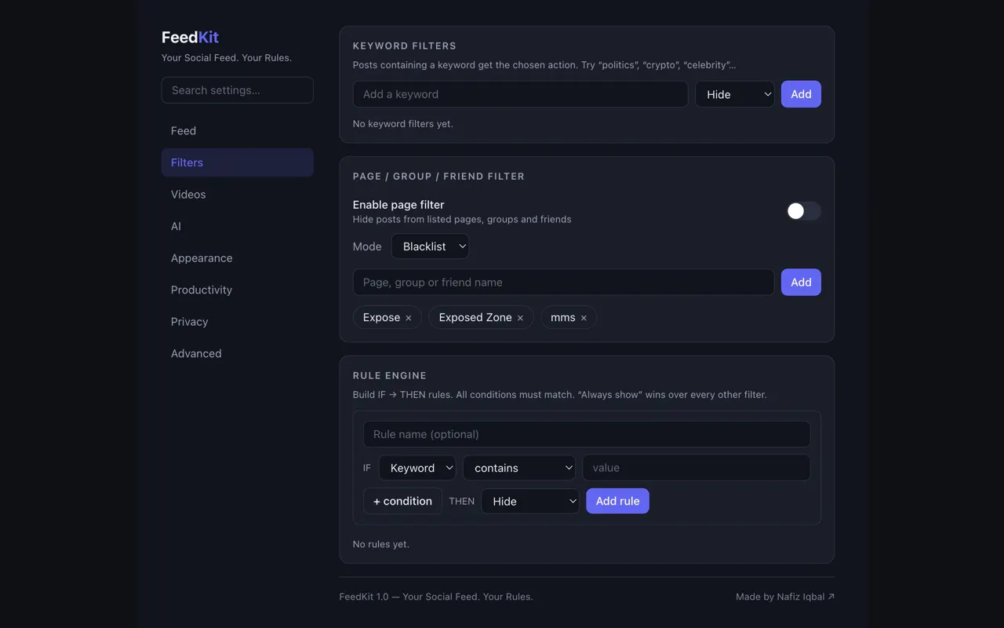Open the contains operator dropdown
This screenshot has width=1004, height=628.
(x=519, y=468)
